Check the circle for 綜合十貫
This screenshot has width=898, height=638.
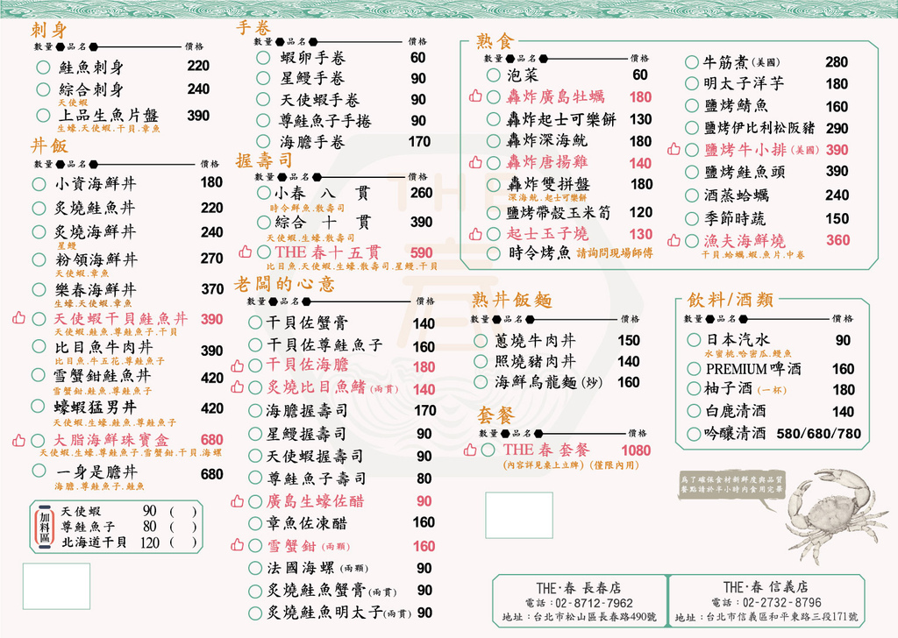264,222
